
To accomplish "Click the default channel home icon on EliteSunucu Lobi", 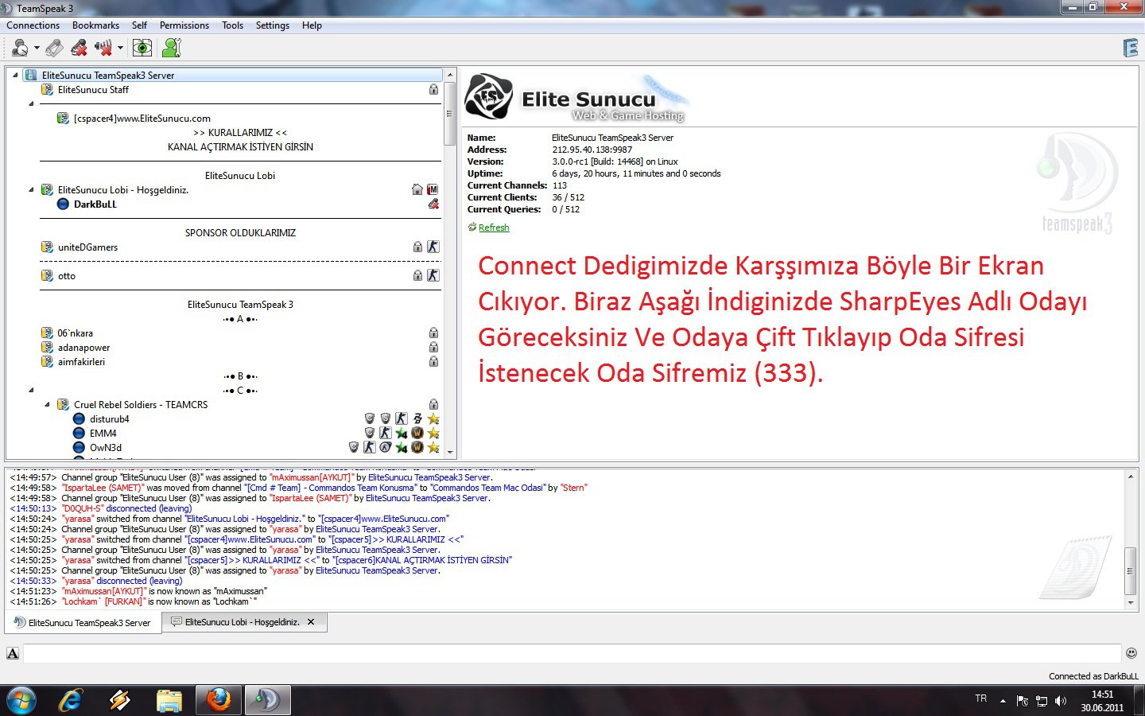I will [417, 189].
